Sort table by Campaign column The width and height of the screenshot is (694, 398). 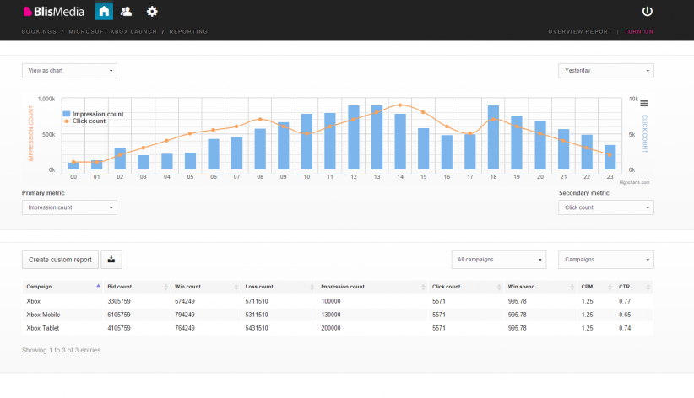(62, 287)
